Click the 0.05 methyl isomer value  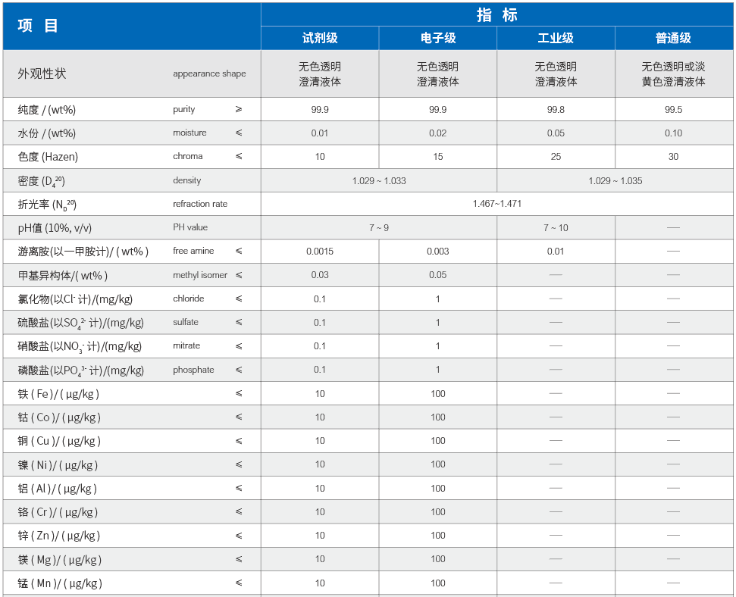[438, 275]
